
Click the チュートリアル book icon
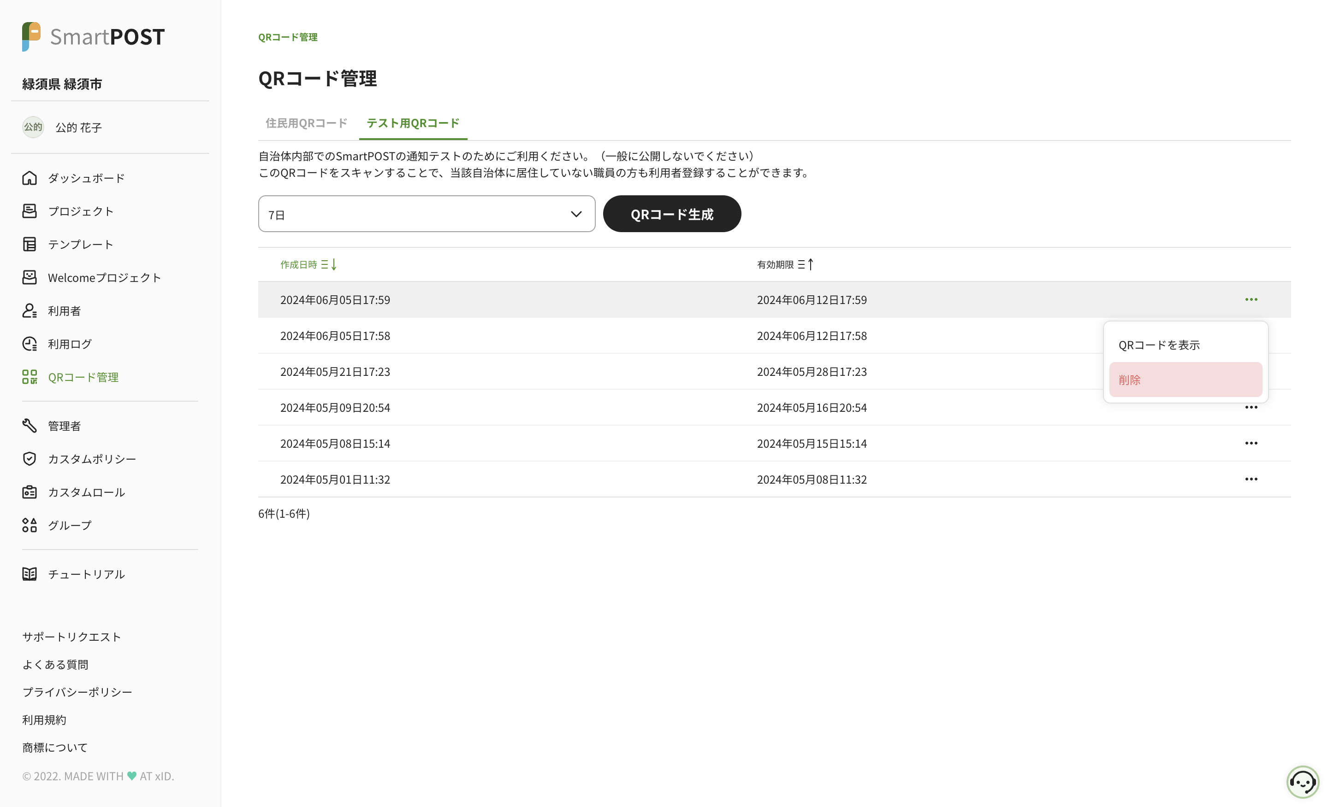(x=30, y=574)
